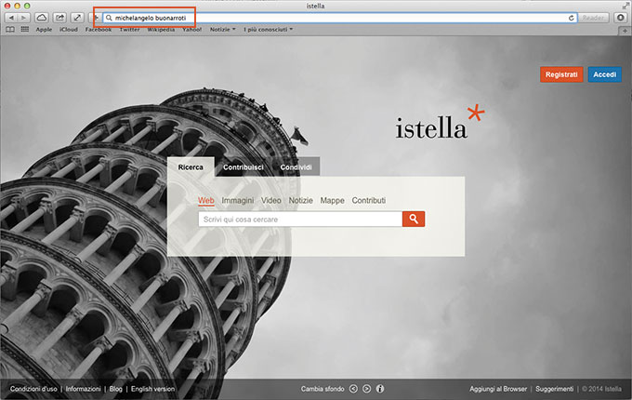Image resolution: width=632 pixels, height=400 pixels.
Task: Open Top Sites grid icon
Action: (x=25, y=29)
